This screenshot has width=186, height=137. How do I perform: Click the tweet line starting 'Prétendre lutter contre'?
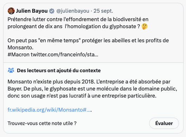coord(78,19)
